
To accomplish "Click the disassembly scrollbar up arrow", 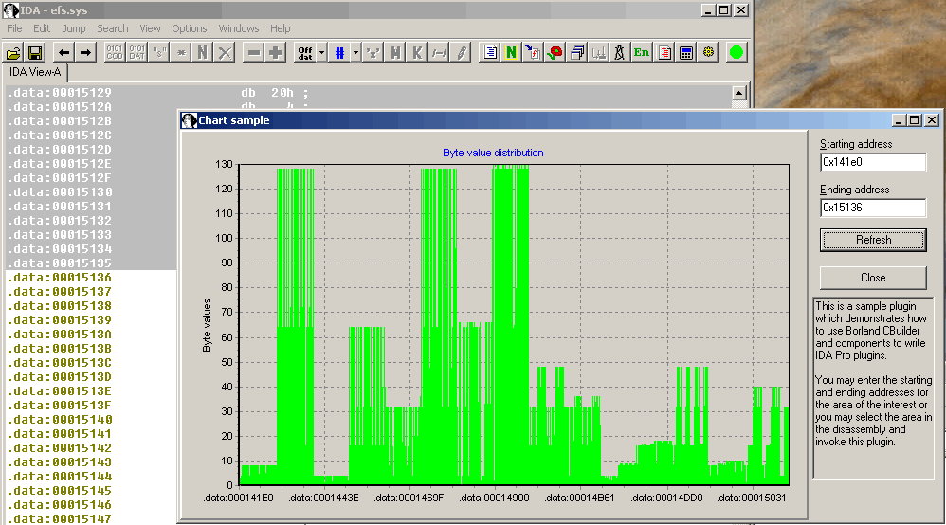I will [739, 93].
